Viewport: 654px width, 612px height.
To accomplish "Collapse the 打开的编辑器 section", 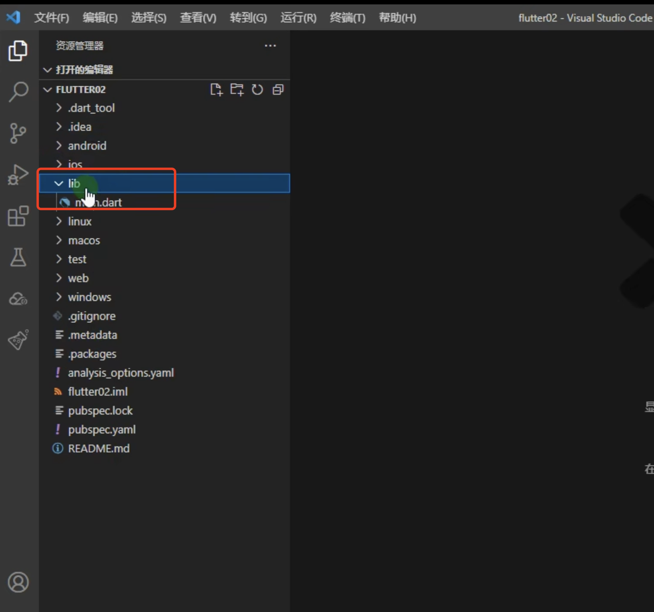I will [164, 70].
